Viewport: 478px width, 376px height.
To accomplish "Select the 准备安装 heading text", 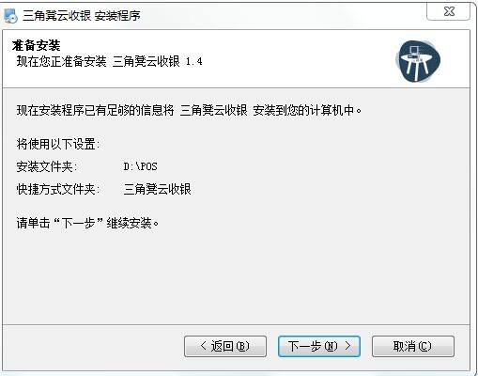I will click(37, 45).
